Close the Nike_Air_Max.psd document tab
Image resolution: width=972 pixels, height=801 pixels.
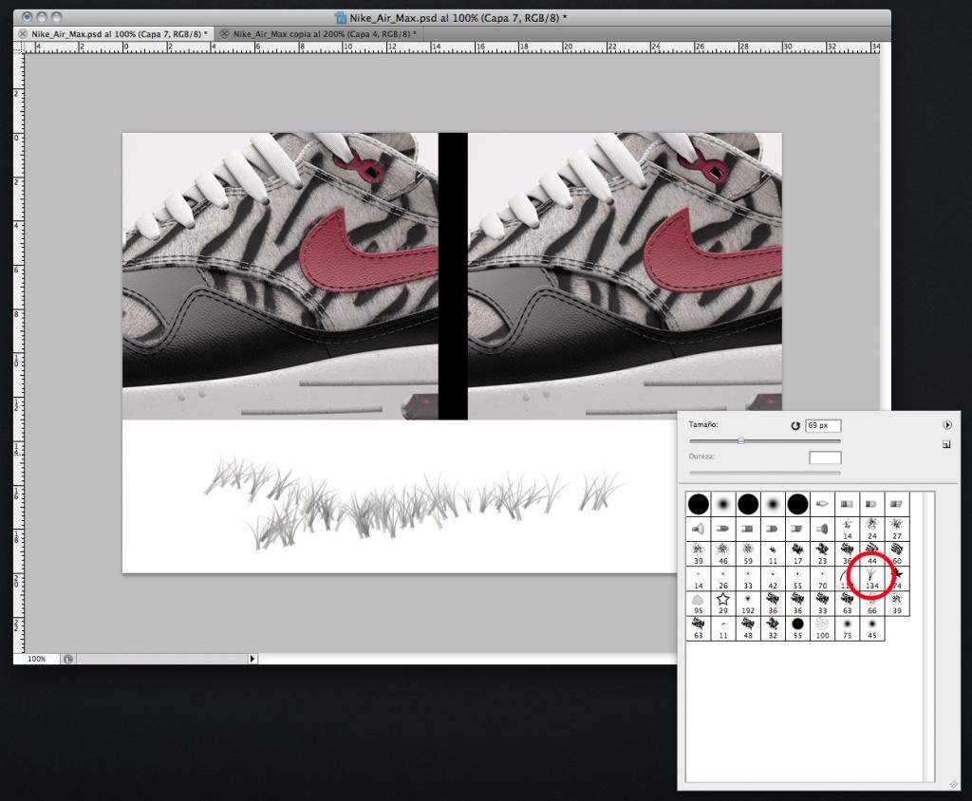pos(23,34)
